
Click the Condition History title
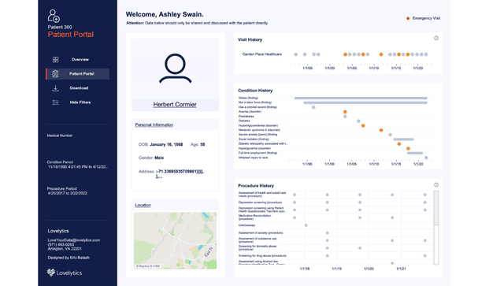[x=255, y=91]
